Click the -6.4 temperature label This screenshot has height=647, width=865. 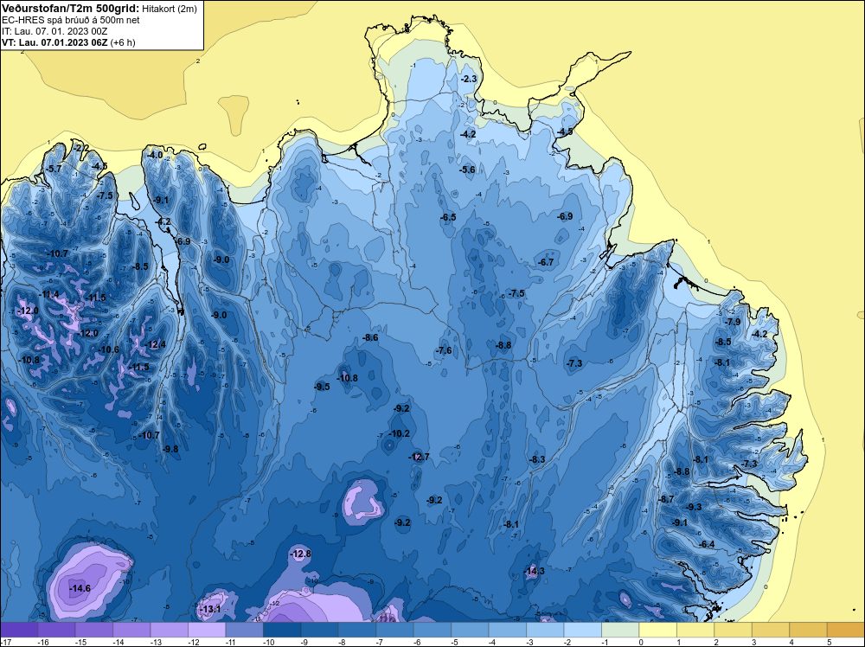coord(707,544)
